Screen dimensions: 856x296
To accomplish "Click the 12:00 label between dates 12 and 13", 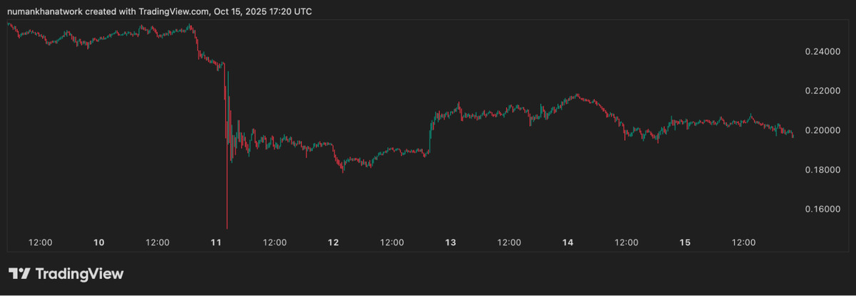I will point(392,243).
